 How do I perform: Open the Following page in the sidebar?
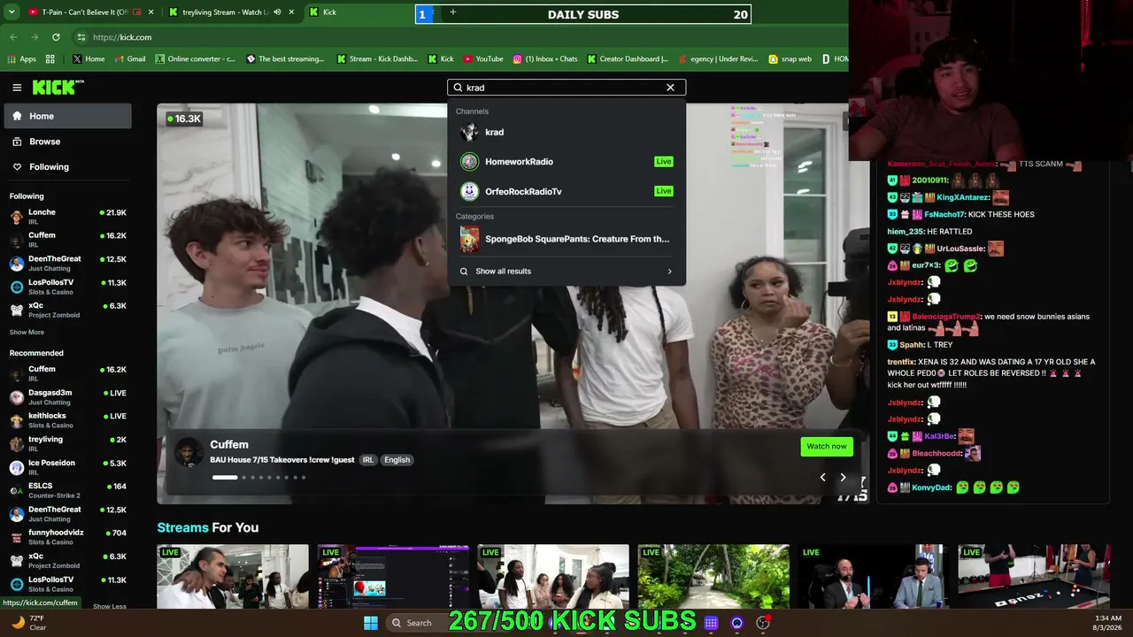click(67, 166)
